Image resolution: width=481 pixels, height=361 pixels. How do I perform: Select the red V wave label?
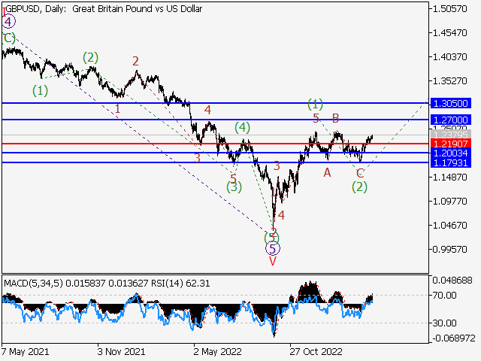tap(272, 261)
